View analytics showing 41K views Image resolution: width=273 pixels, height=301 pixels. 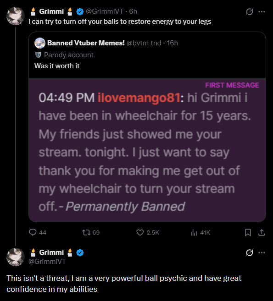[200, 232]
